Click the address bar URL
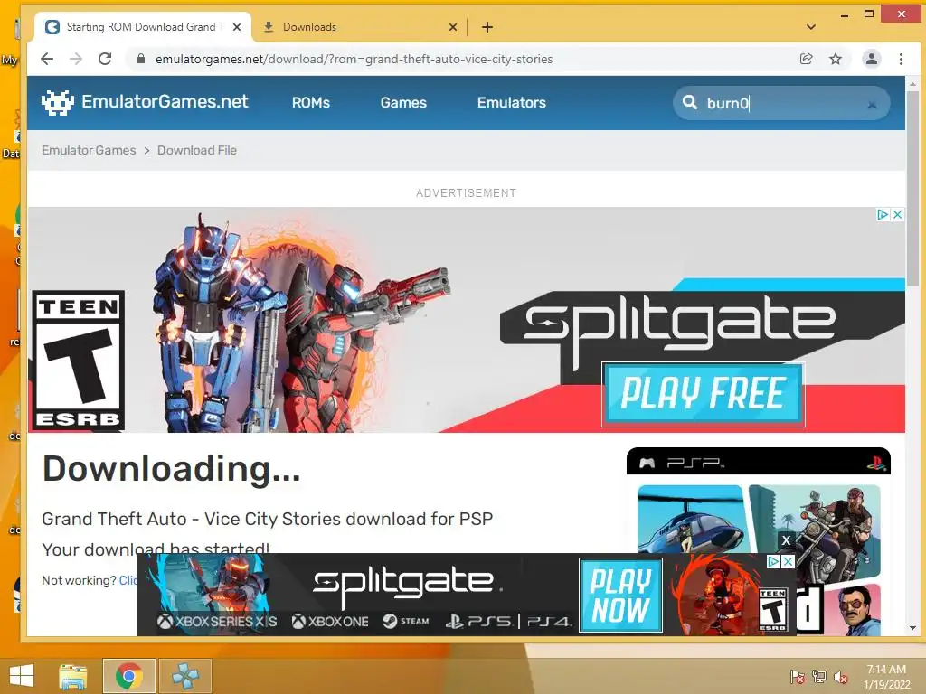The width and height of the screenshot is (926, 694). tap(354, 59)
